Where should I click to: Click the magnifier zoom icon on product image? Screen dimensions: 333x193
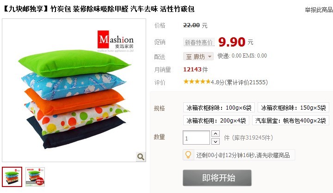pos(141,157)
